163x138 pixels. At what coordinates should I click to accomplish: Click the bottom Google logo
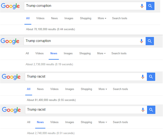pyautogui.click(x=11, y=110)
